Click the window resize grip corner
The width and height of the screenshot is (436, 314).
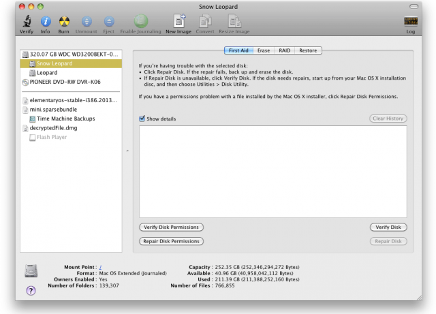419,298
